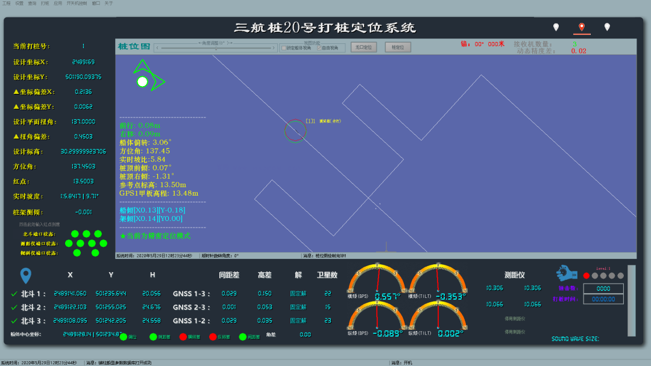Click the rightmost white map pin icon

(607, 27)
